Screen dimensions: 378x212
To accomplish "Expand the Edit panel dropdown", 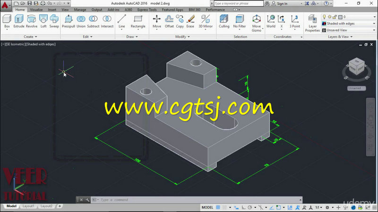I will tap(87, 37).
